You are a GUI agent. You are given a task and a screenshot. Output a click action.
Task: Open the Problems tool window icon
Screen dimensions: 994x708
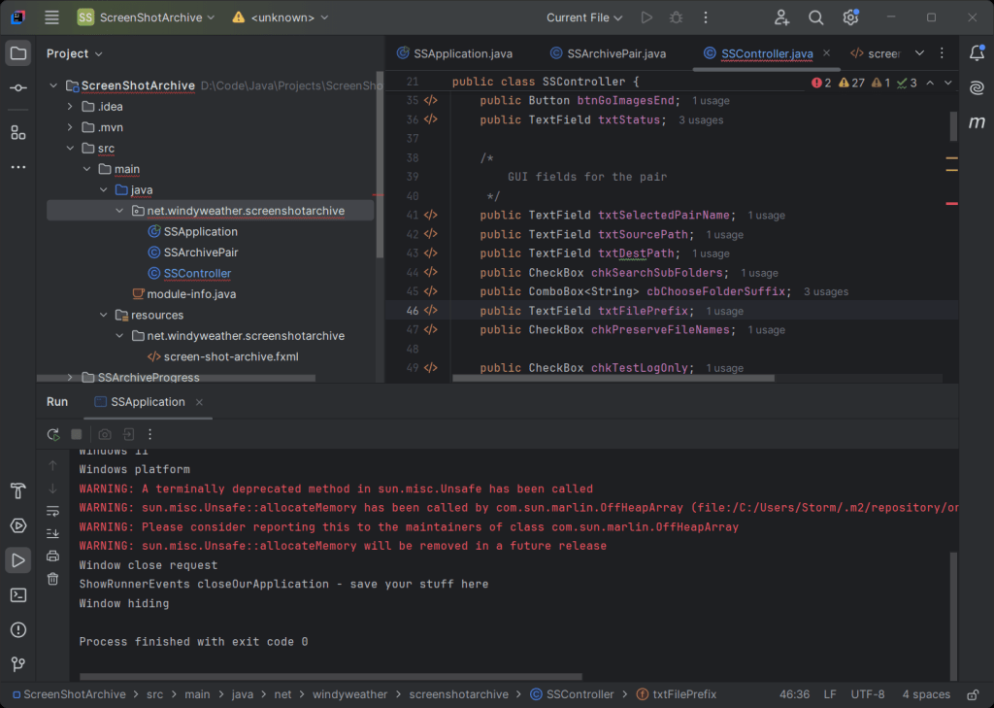point(17,630)
